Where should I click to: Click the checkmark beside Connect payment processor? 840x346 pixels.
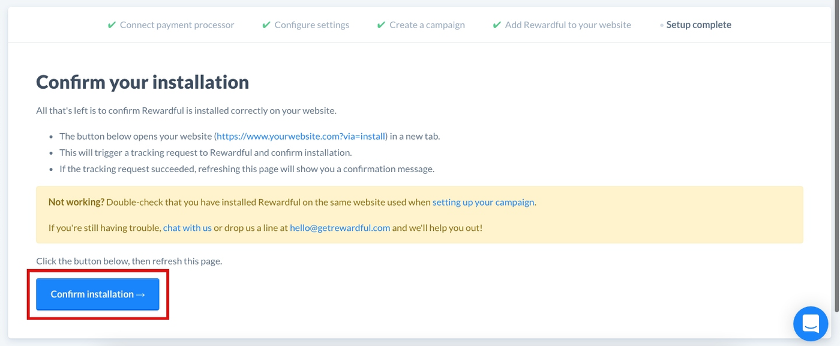click(x=112, y=25)
